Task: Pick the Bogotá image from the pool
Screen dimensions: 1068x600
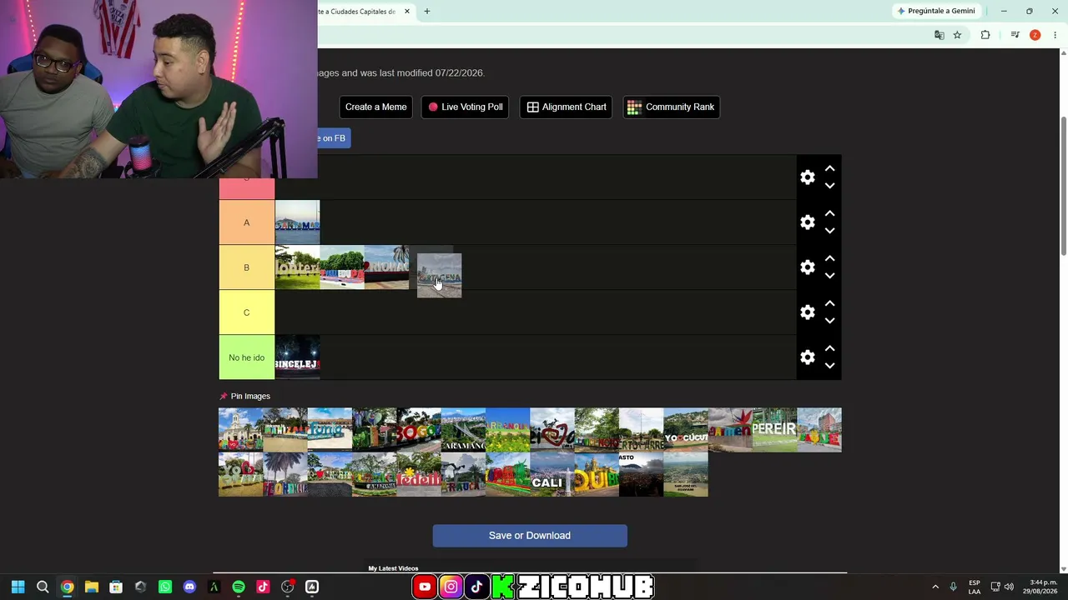Action: click(419, 430)
